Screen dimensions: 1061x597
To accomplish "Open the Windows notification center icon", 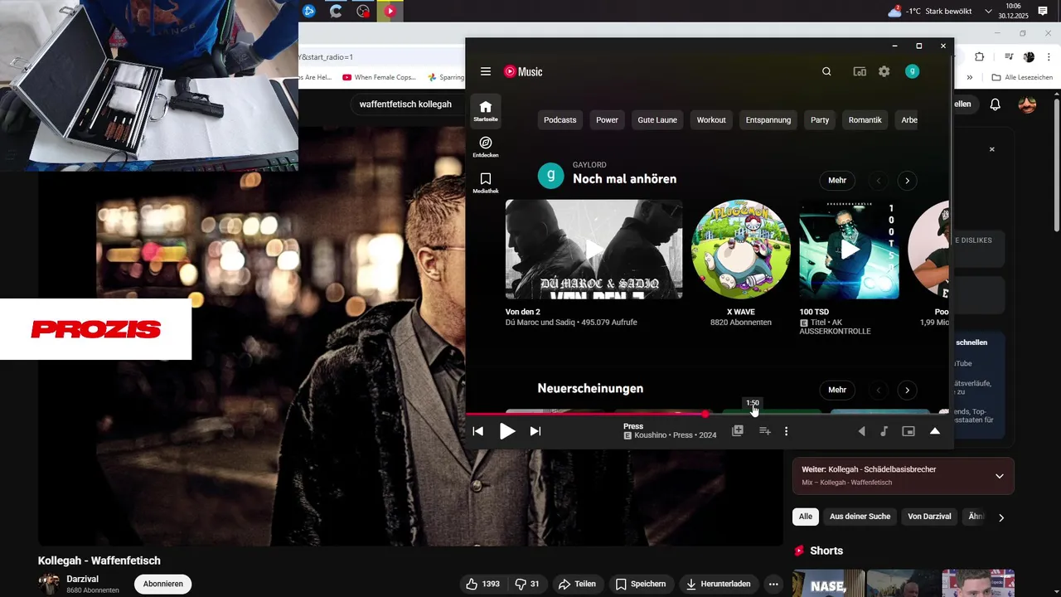I will tap(1043, 11).
